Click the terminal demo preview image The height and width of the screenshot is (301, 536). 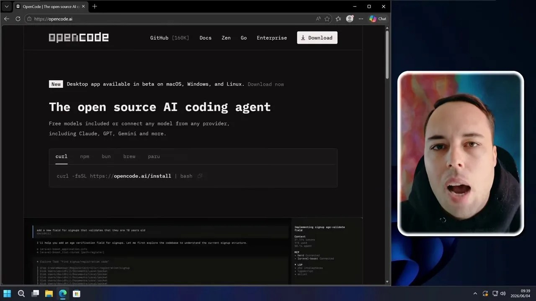193,251
